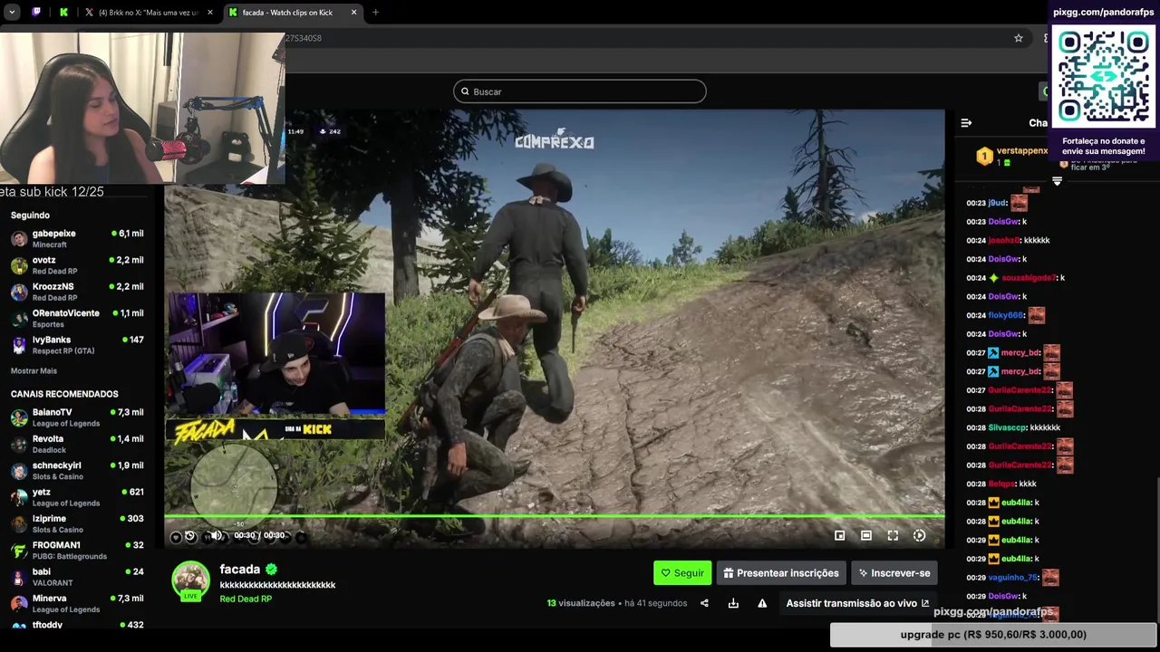
Task: Open FROGMAN1 recommended channel
Action: pyautogui.click(x=77, y=551)
